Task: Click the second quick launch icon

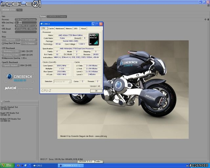Action: [22, 166]
